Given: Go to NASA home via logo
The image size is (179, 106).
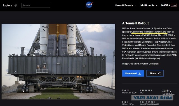Looking at the screenshot, I should pyautogui.click(x=89, y=5).
